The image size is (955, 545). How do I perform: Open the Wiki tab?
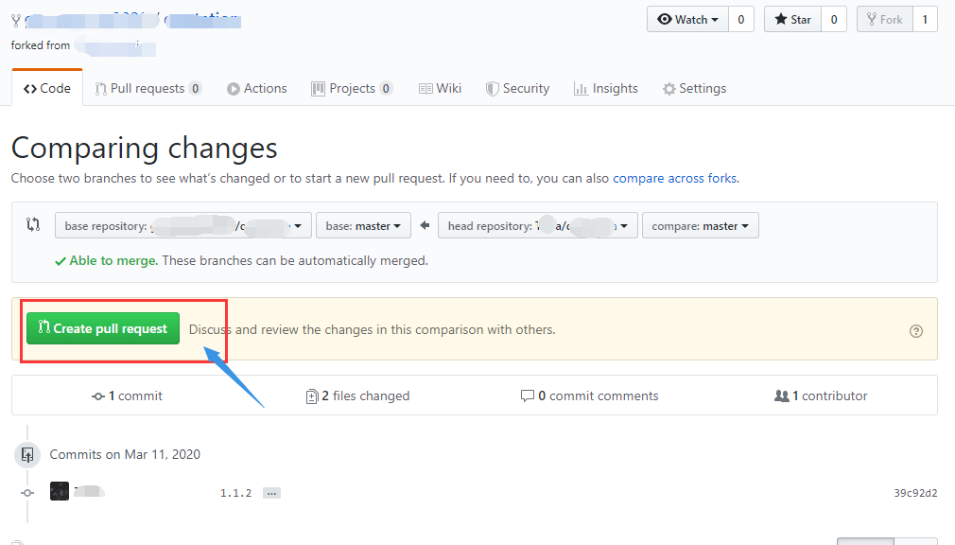click(440, 88)
